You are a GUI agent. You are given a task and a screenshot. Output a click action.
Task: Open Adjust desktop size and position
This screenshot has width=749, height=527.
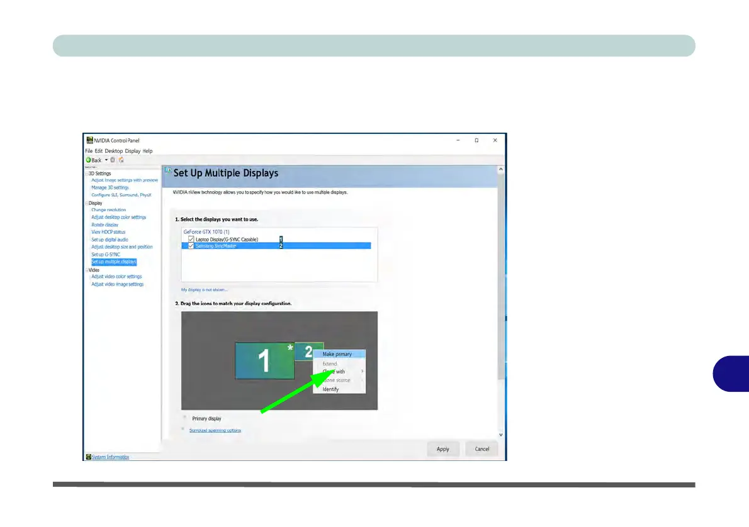122,247
